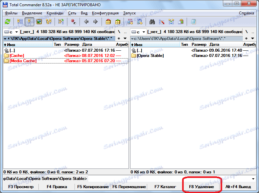The height and width of the screenshot is (193, 259).
Task: Open the FTP connect icon
Action: click(x=130, y=22)
